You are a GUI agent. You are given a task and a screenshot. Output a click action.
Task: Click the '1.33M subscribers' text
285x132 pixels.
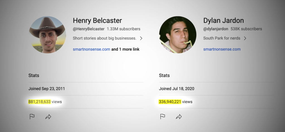coord(124,29)
